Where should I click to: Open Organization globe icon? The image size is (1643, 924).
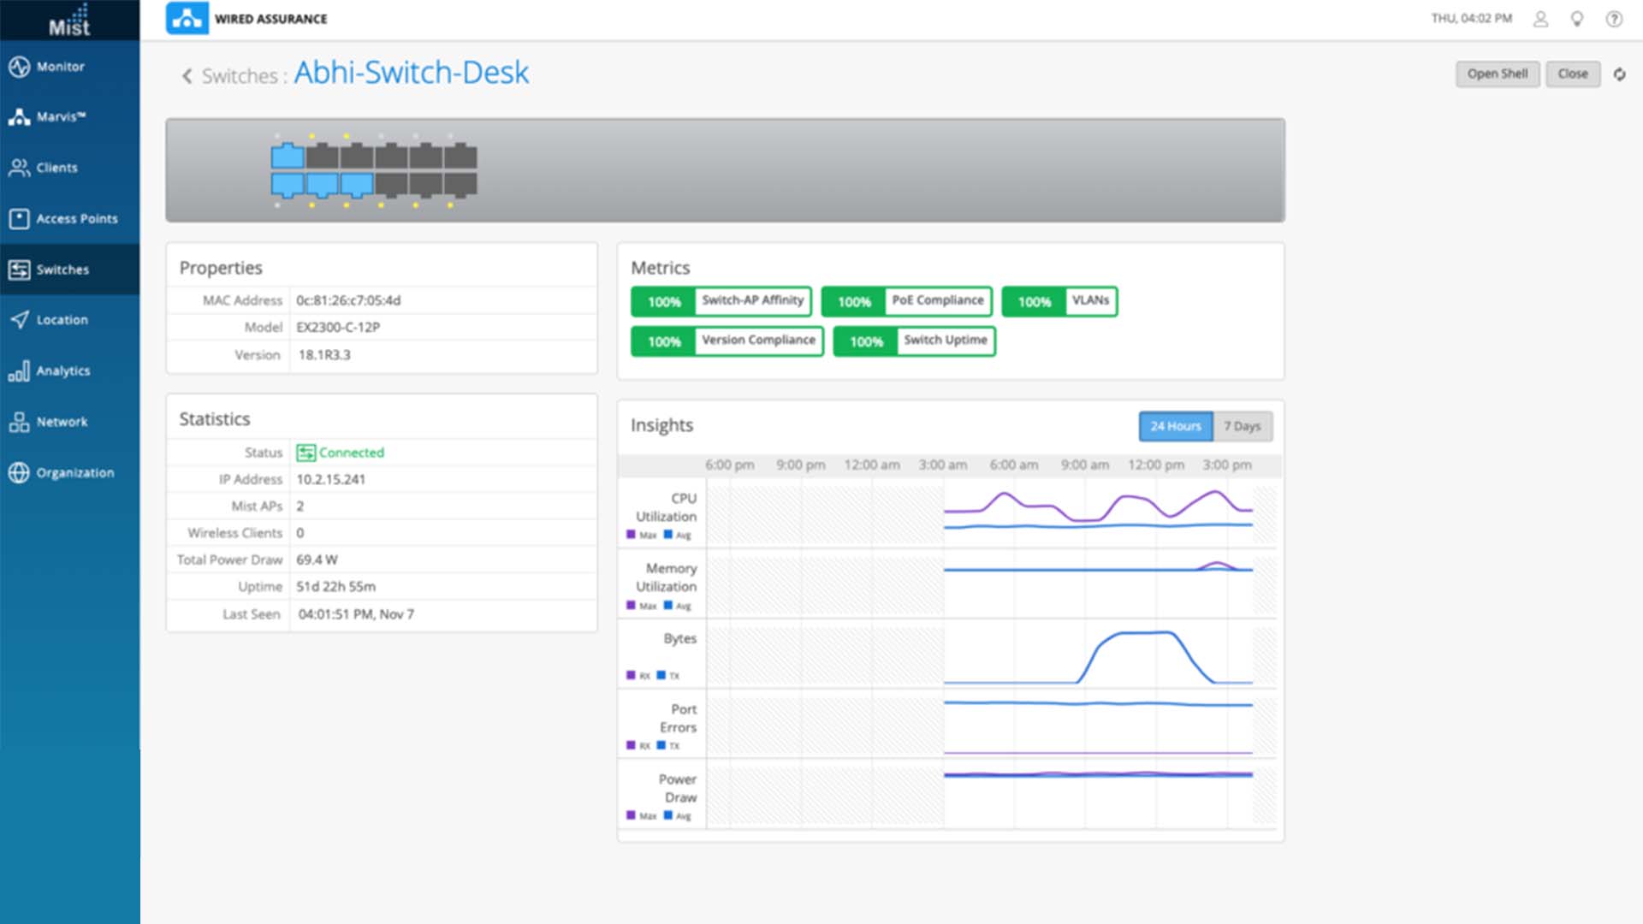tap(19, 472)
